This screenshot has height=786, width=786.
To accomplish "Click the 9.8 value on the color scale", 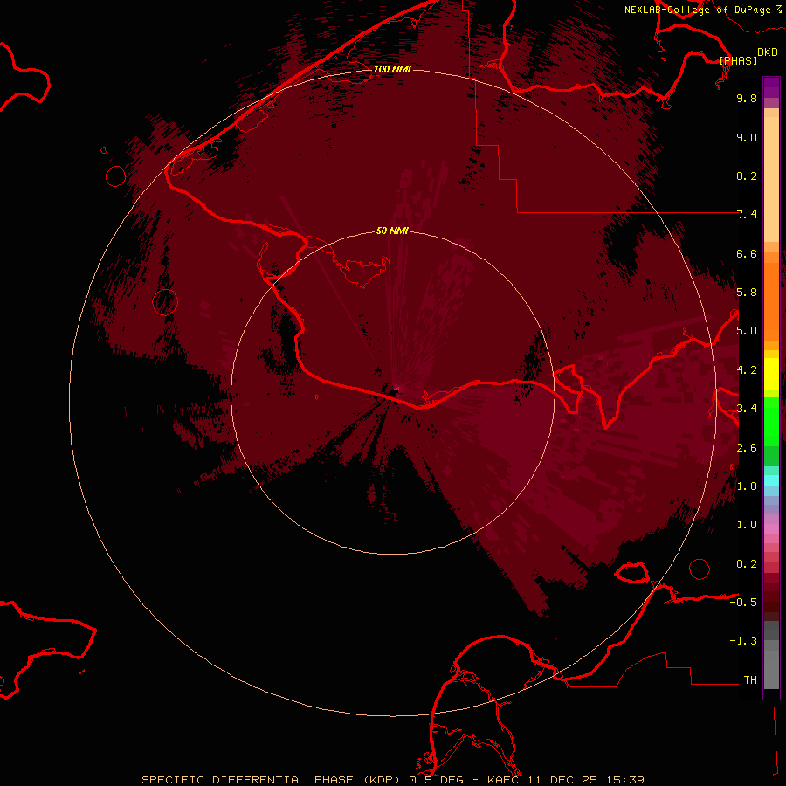I will coord(747,98).
